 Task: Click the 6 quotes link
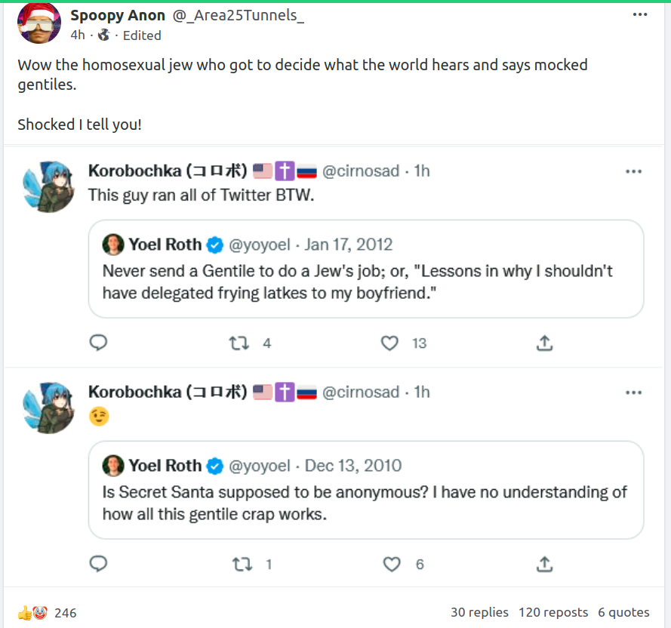pyautogui.click(x=623, y=612)
